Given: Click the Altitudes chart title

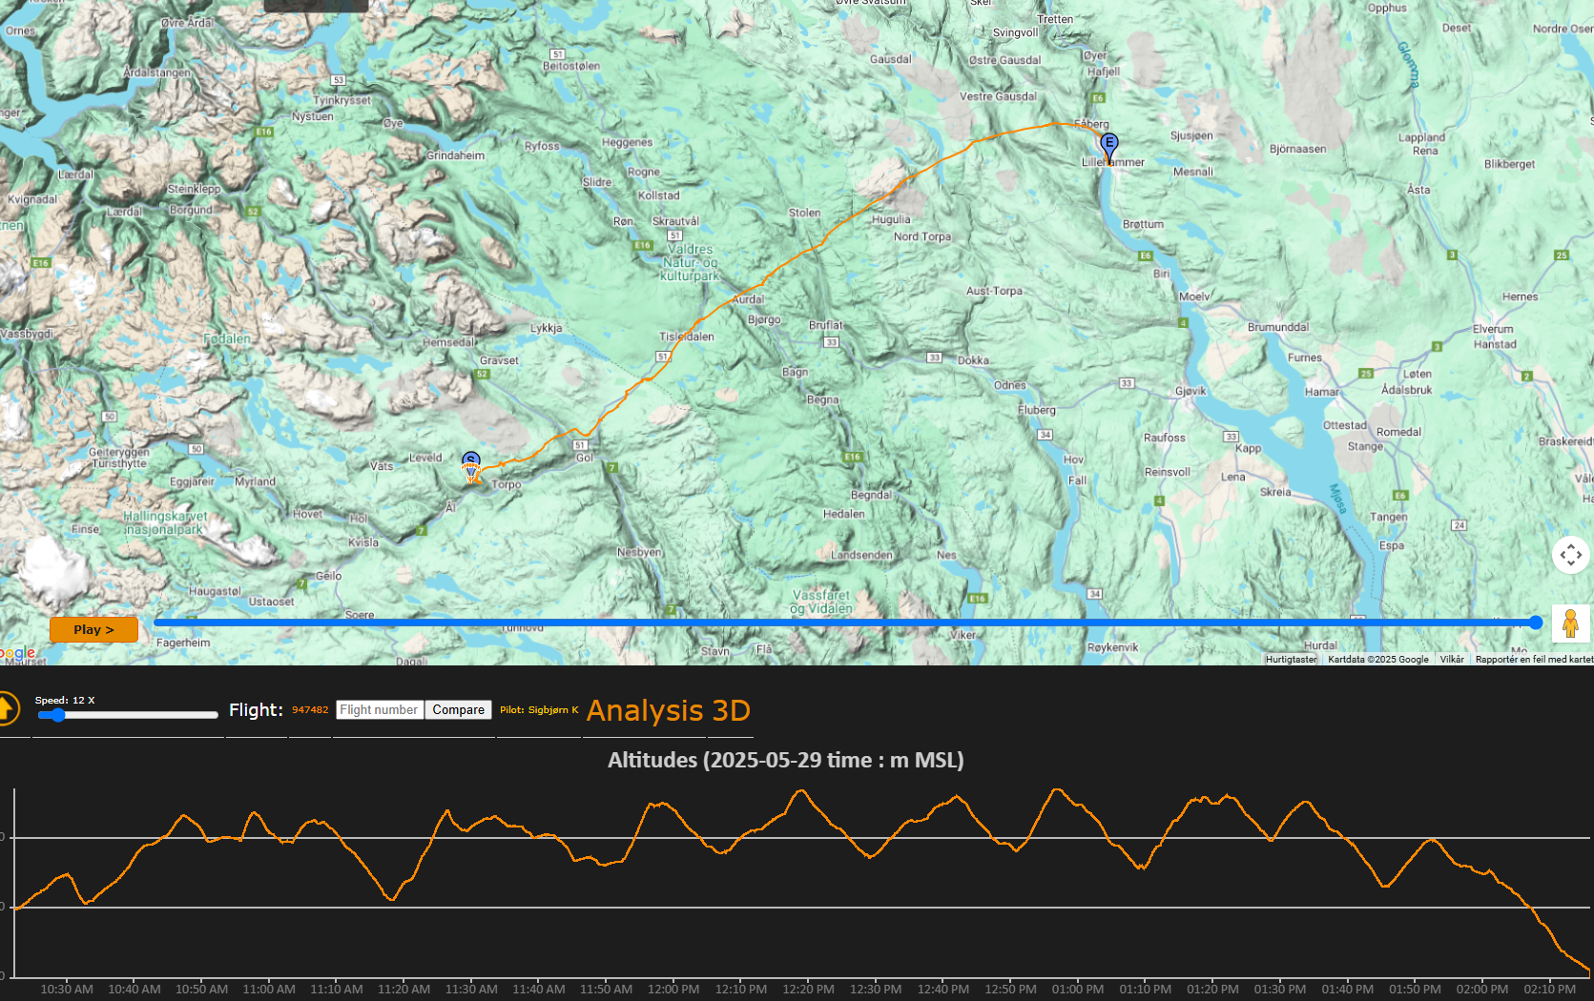Looking at the screenshot, I should click(786, 760).
